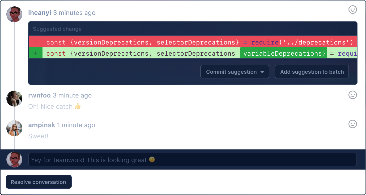Click ampinsk's avatar image

[x=14, y=128]
